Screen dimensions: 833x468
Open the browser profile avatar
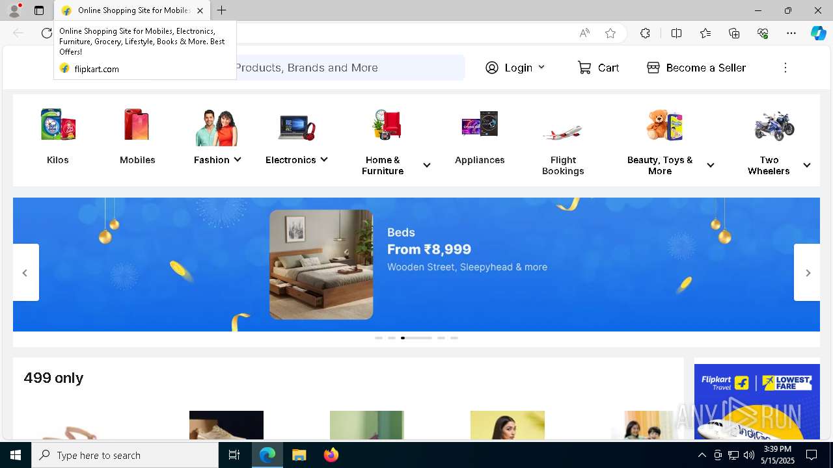(14, 10)
